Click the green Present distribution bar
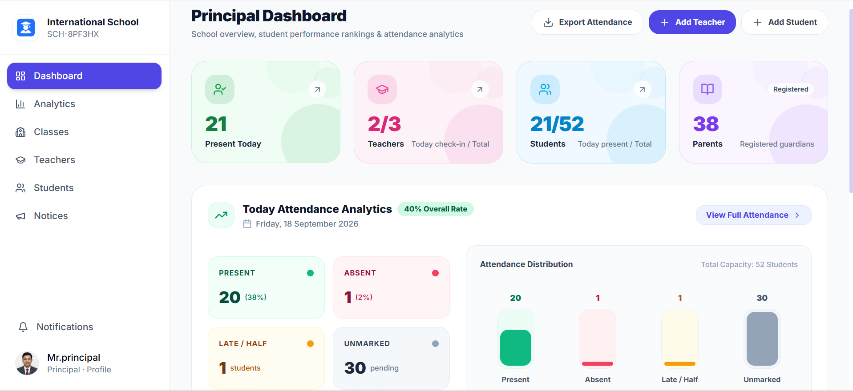 pos(516,347)
